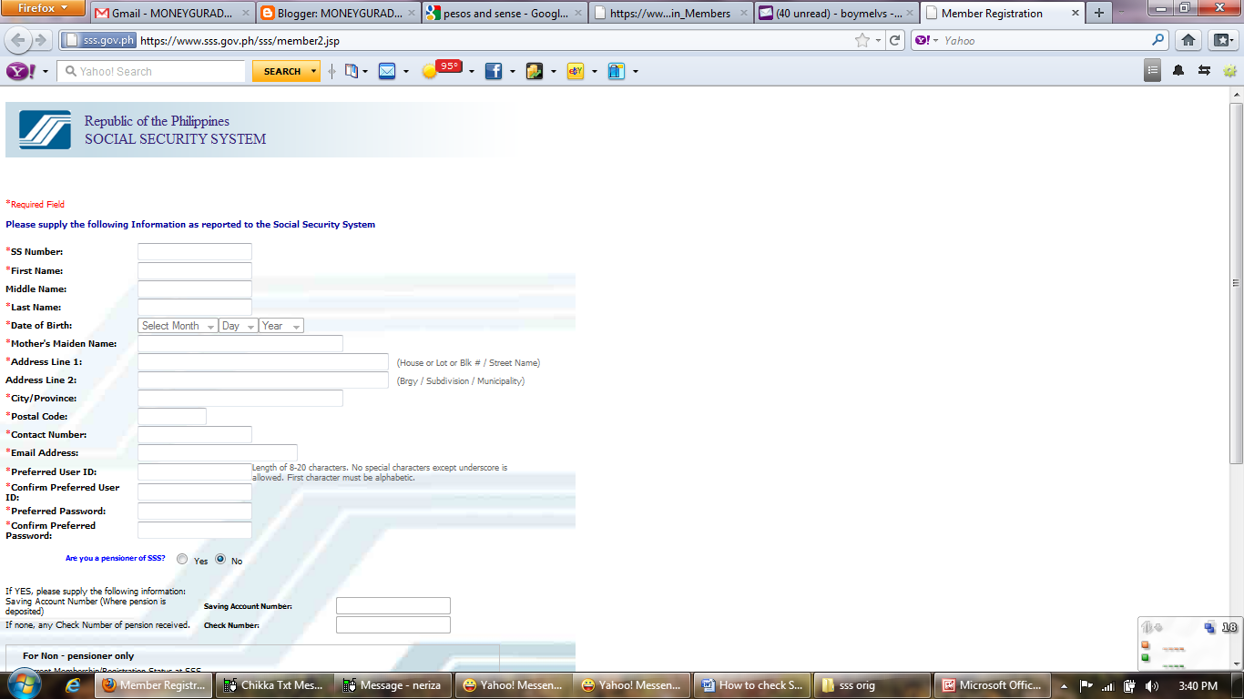
Task: Open Firefox Bookmarks menu button
Action: [1221, 40]
